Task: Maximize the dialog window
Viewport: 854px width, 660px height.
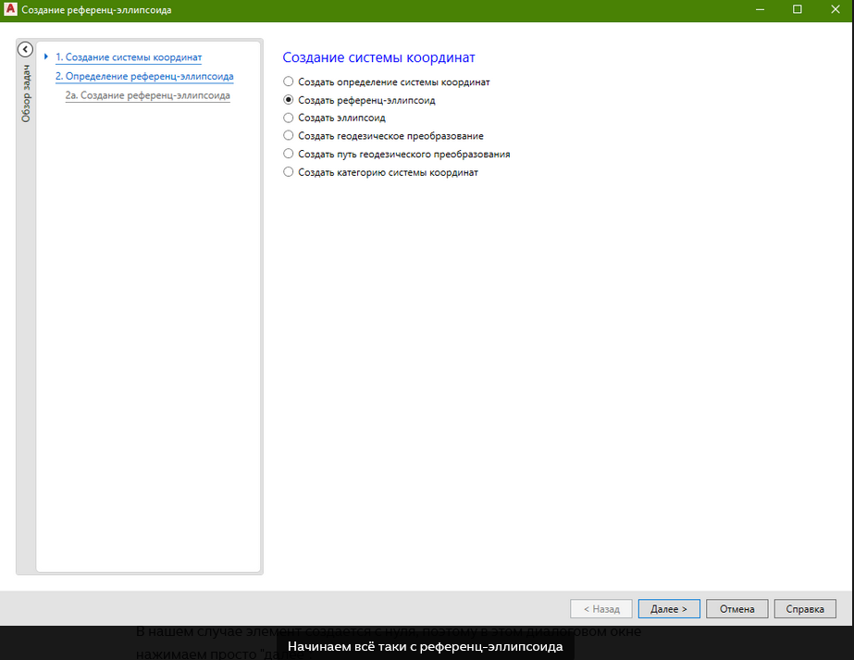Action: tap(797, 9)
